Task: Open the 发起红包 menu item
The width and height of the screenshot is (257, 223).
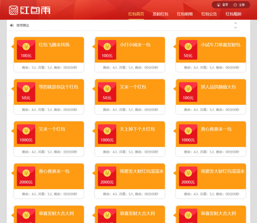Action: click(160, 14)
